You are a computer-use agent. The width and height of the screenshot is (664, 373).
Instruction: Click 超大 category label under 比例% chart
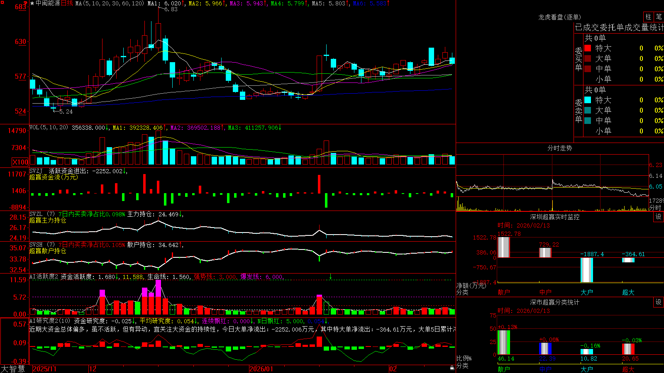[x=628, y=369]
